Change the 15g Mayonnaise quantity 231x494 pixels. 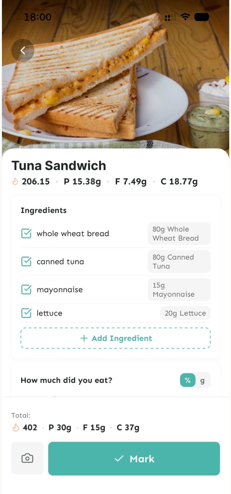[x=179, y=289]
